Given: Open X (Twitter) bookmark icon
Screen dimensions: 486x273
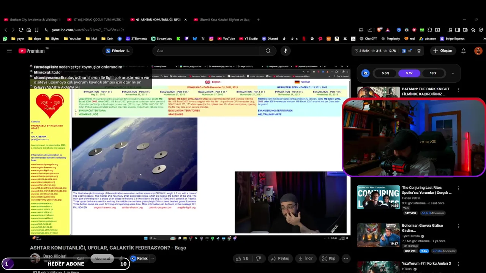Looking at the screenshot, I should (x=203, y=38).
